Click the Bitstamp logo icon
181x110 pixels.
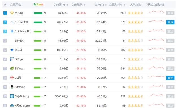tap(12, 87)
